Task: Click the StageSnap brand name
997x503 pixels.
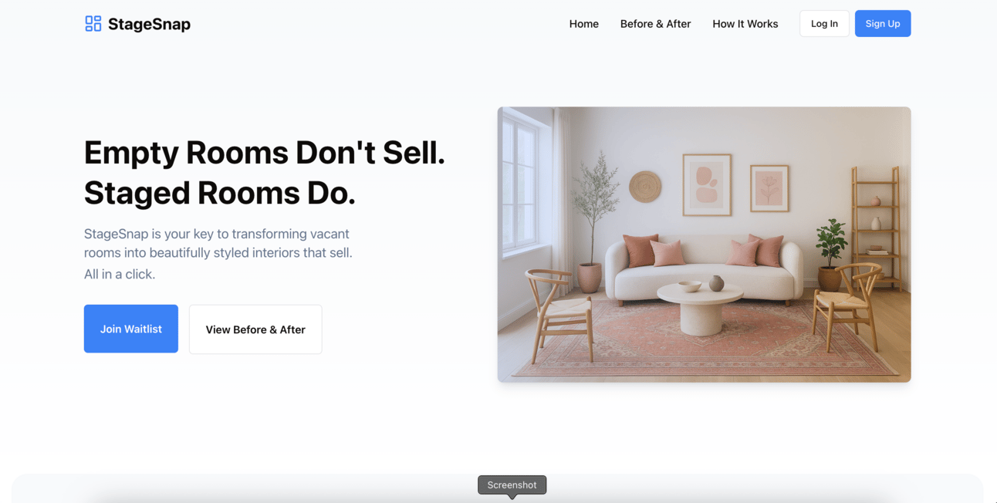Action: 149,24
